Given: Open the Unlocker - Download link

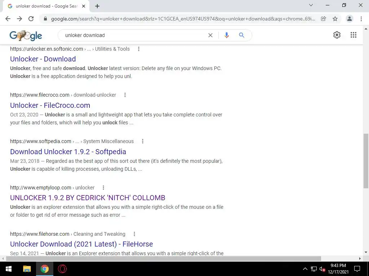Looking at the screenshot, I should click(x=43, y=59).
